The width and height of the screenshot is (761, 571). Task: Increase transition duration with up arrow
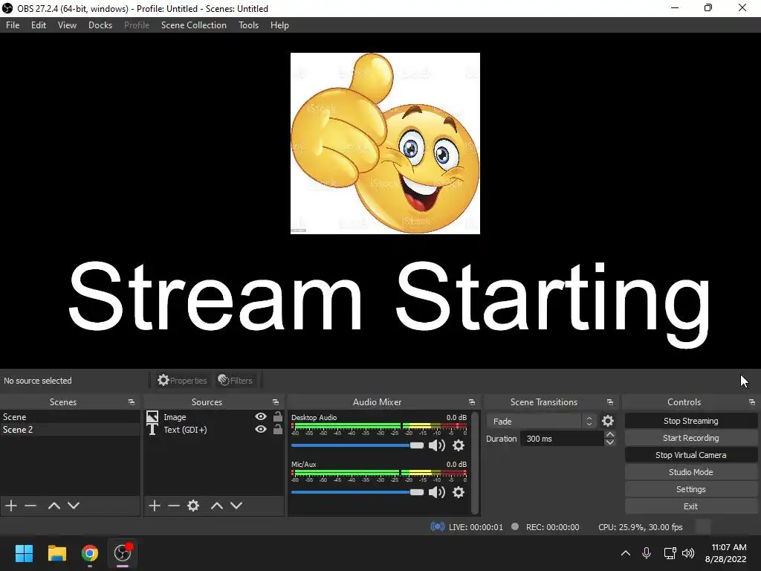[610, 434]
